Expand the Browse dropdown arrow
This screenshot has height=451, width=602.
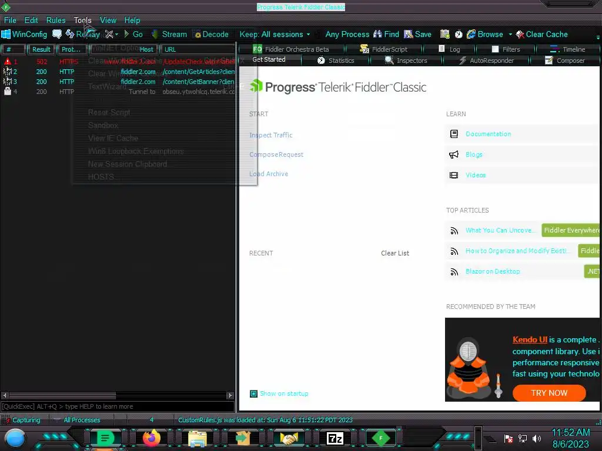(x=510, y=34)
